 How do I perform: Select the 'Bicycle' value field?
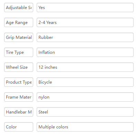pos(85,82)
